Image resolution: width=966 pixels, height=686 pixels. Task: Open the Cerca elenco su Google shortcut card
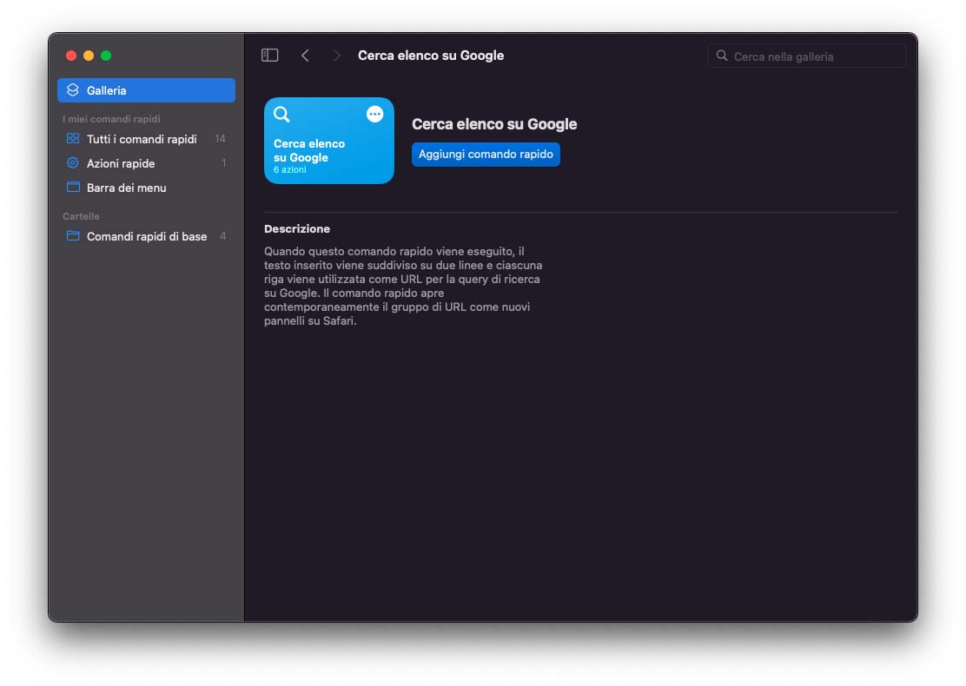[329, 141]
